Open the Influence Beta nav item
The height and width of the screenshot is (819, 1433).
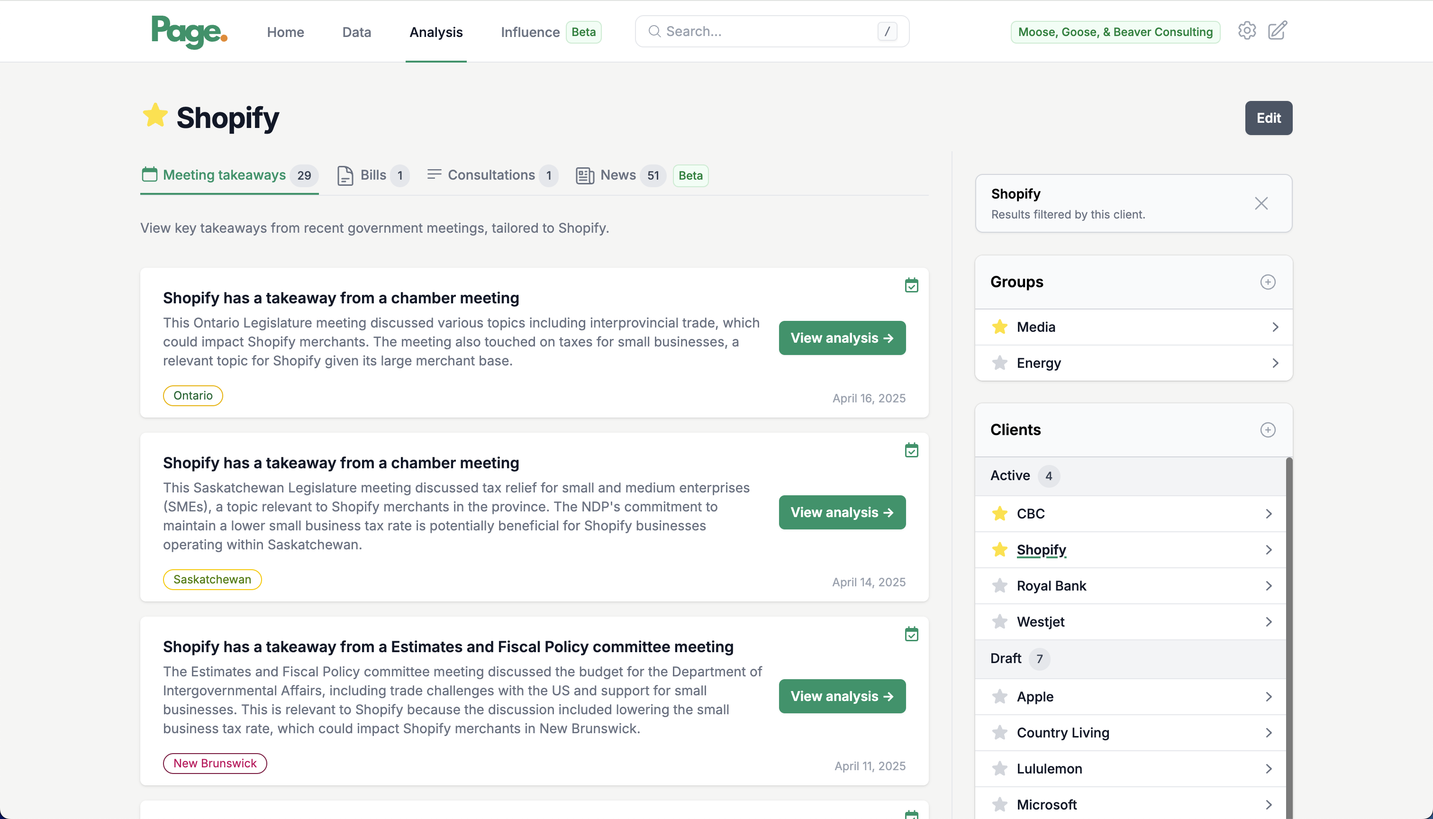coord(551,32)
